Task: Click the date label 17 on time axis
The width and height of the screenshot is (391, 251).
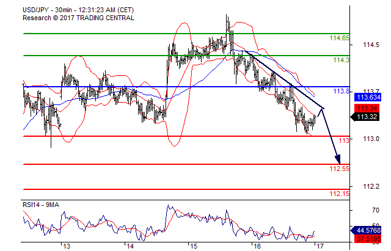Action: (x=320, y=247)
